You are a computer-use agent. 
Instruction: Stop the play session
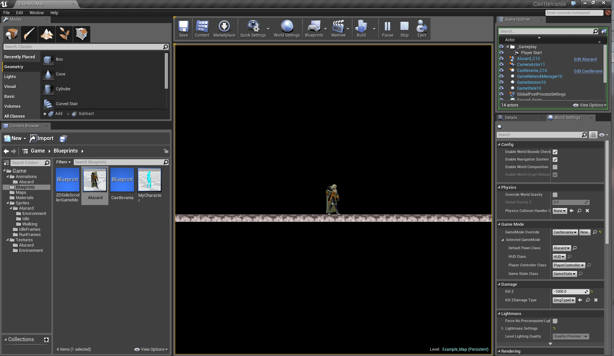pos(404,29)
